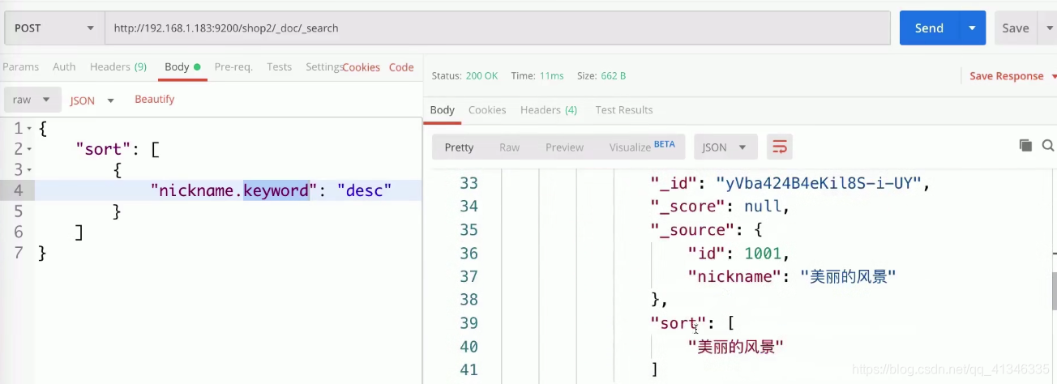Switch to request Auth tab
This screenshot has width=1057, height=384.
click(64, 66)
